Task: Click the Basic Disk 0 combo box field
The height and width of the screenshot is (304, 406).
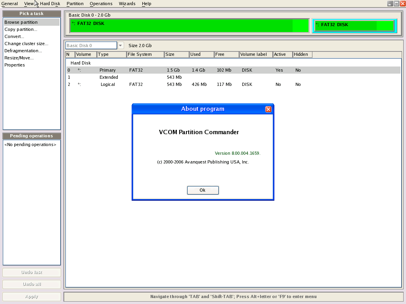Action: pyautogui.click(x=91, y=46)
